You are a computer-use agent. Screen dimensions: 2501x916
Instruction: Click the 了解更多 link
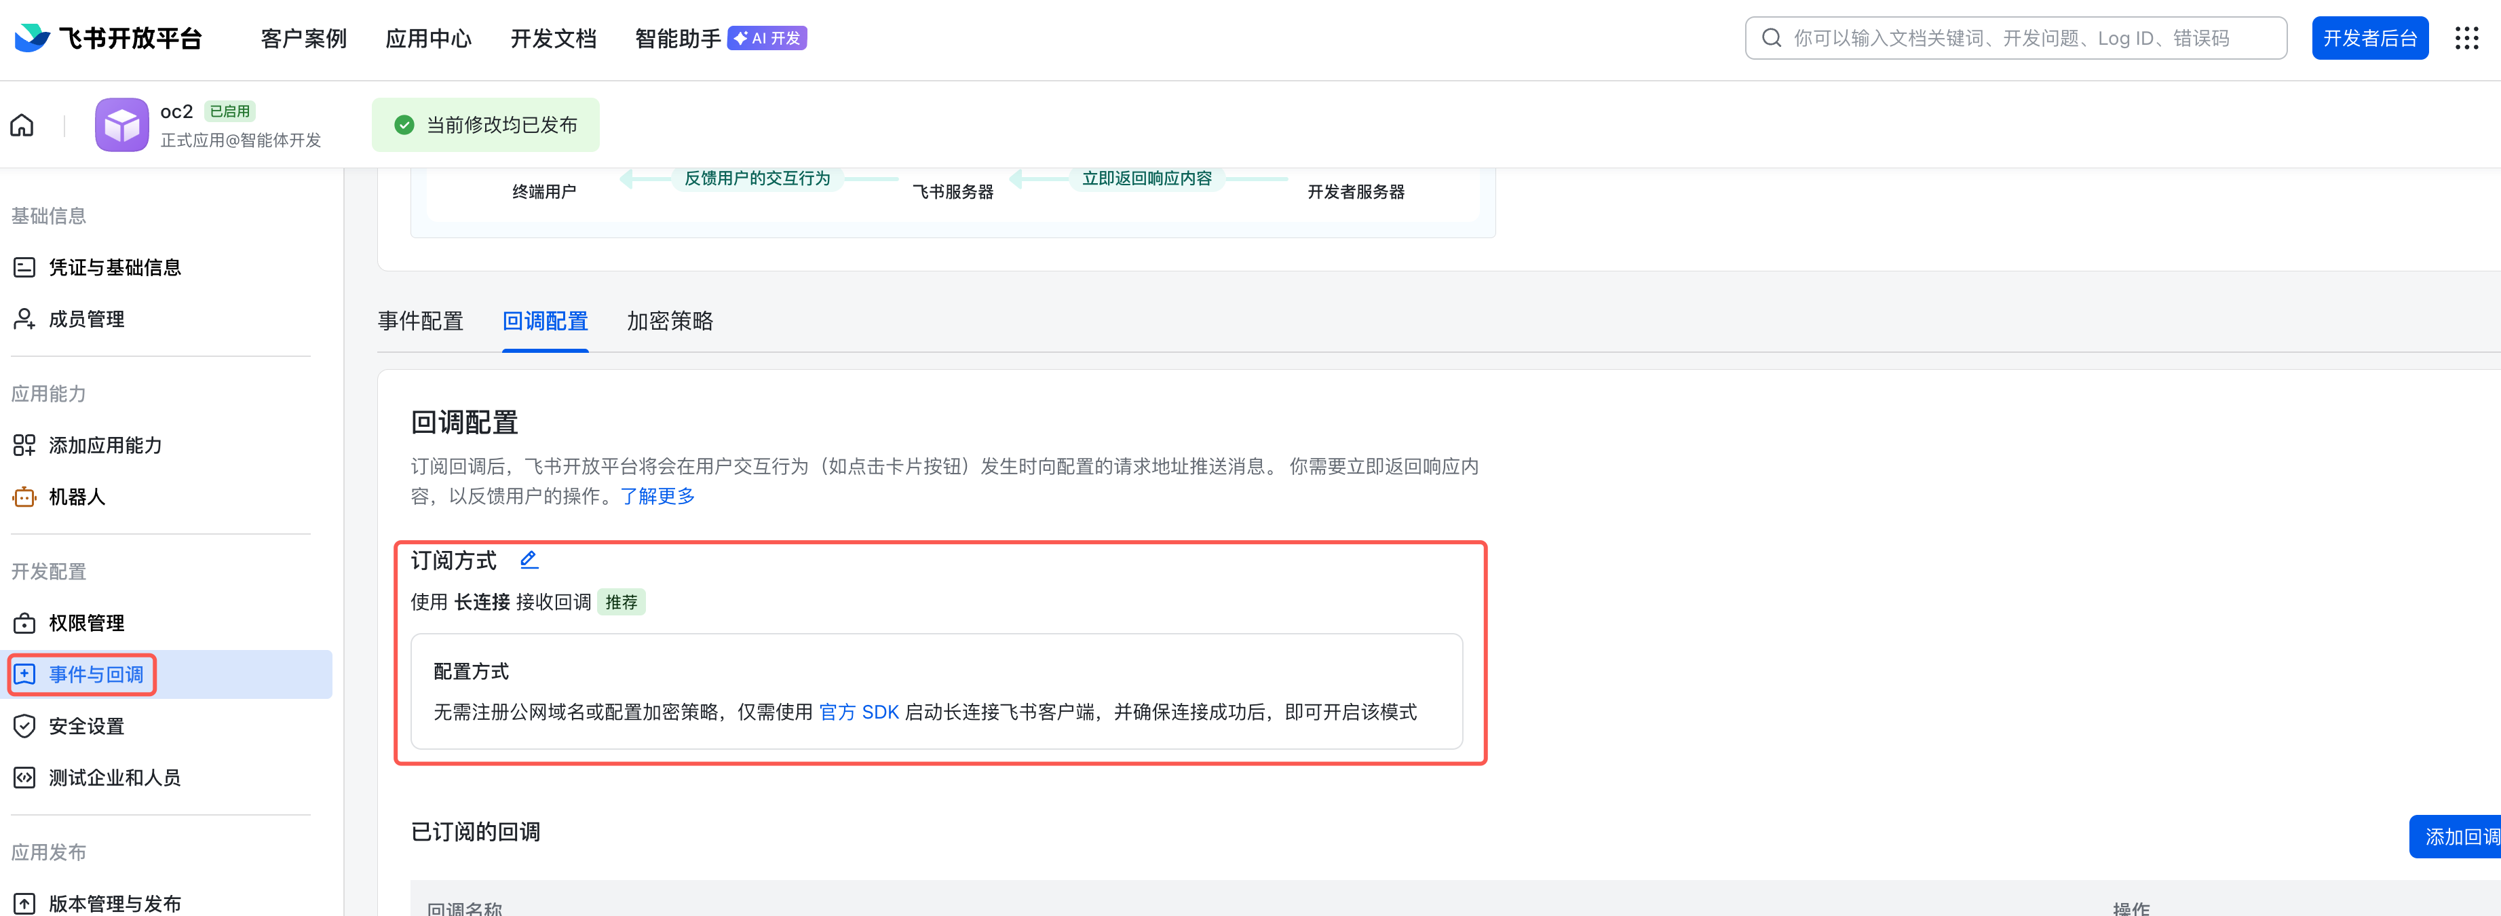tap(657, 497)
